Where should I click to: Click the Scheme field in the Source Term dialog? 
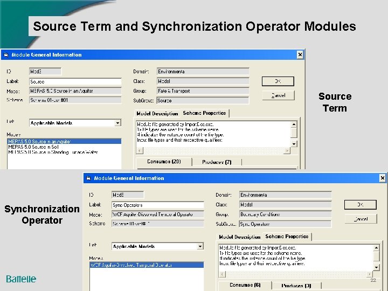(x=75, y=100)
